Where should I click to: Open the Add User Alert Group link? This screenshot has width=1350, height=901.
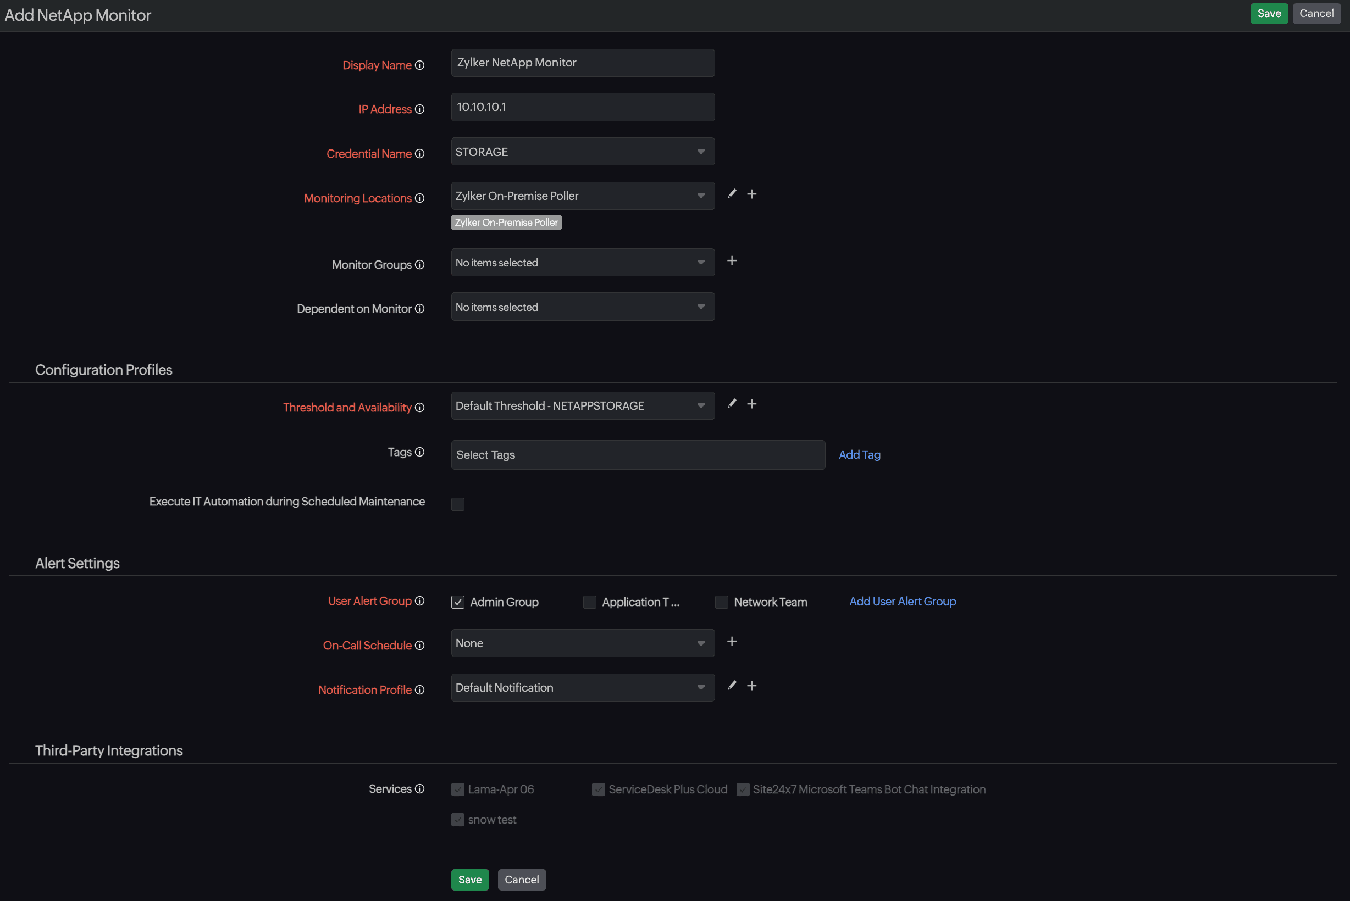click(902, 601)
